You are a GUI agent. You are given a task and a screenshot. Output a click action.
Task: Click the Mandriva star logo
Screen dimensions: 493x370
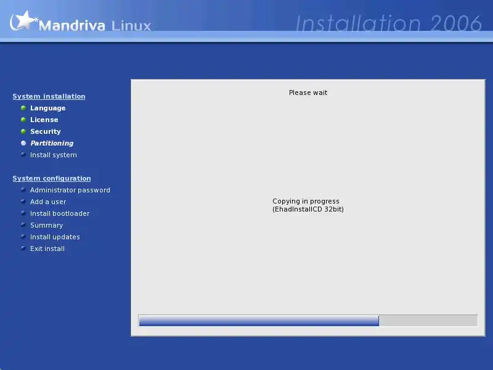23,20
